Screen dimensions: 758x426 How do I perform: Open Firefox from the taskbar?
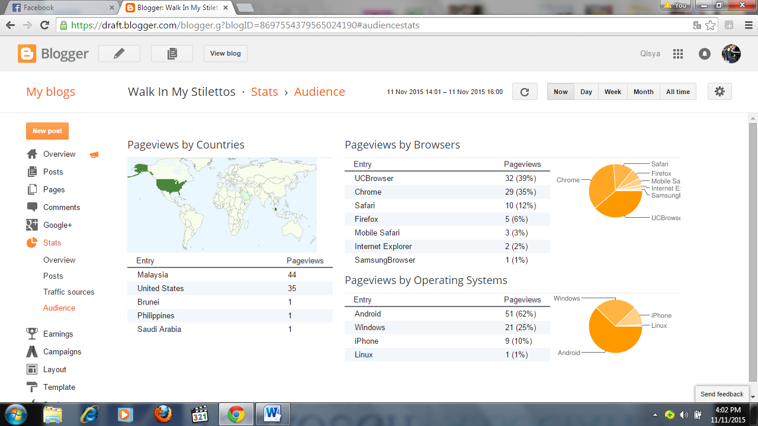(x=163, y=414)
